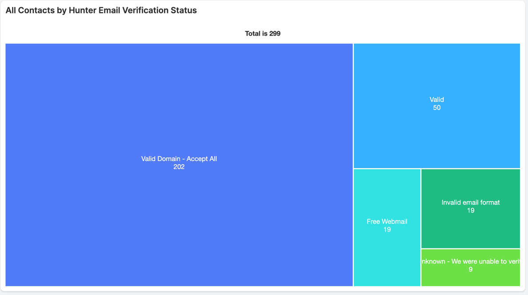Click the 'Invalid email format' text label
Screen dimensions: 528x295
pyautogui.click(x=470, y=203)
